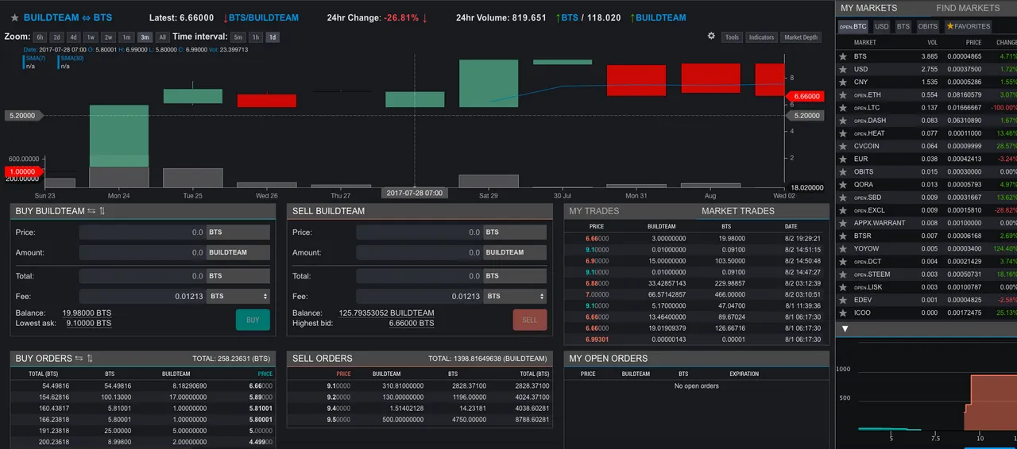Open buy fee asset BTS dropdown

238,296
